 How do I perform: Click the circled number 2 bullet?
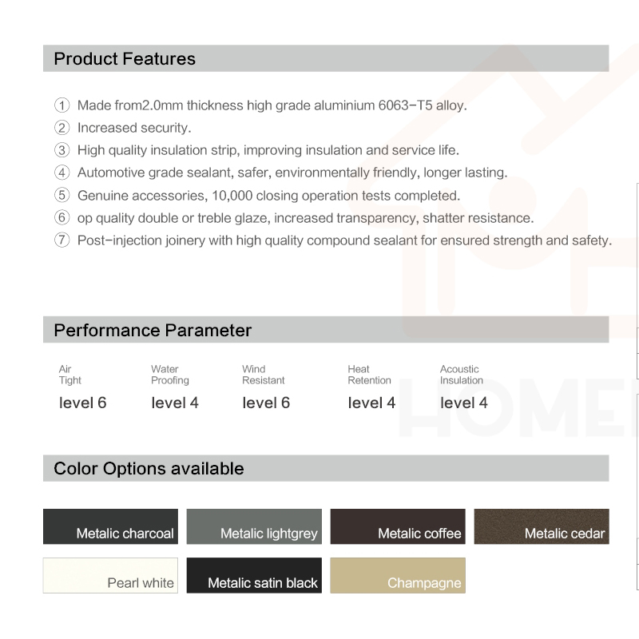[x=62, y=128]
